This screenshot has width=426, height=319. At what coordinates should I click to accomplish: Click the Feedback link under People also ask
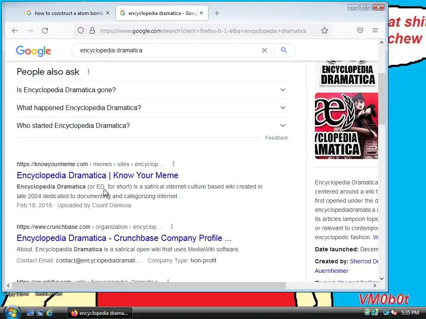(x=277, y=138)
